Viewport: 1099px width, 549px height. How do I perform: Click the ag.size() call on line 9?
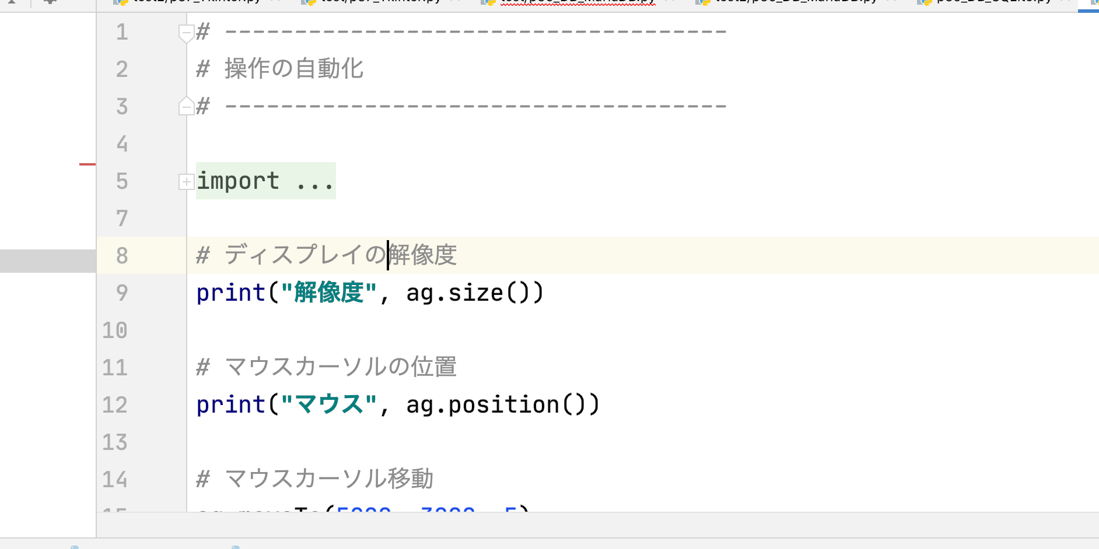click(x=474, y=293)
